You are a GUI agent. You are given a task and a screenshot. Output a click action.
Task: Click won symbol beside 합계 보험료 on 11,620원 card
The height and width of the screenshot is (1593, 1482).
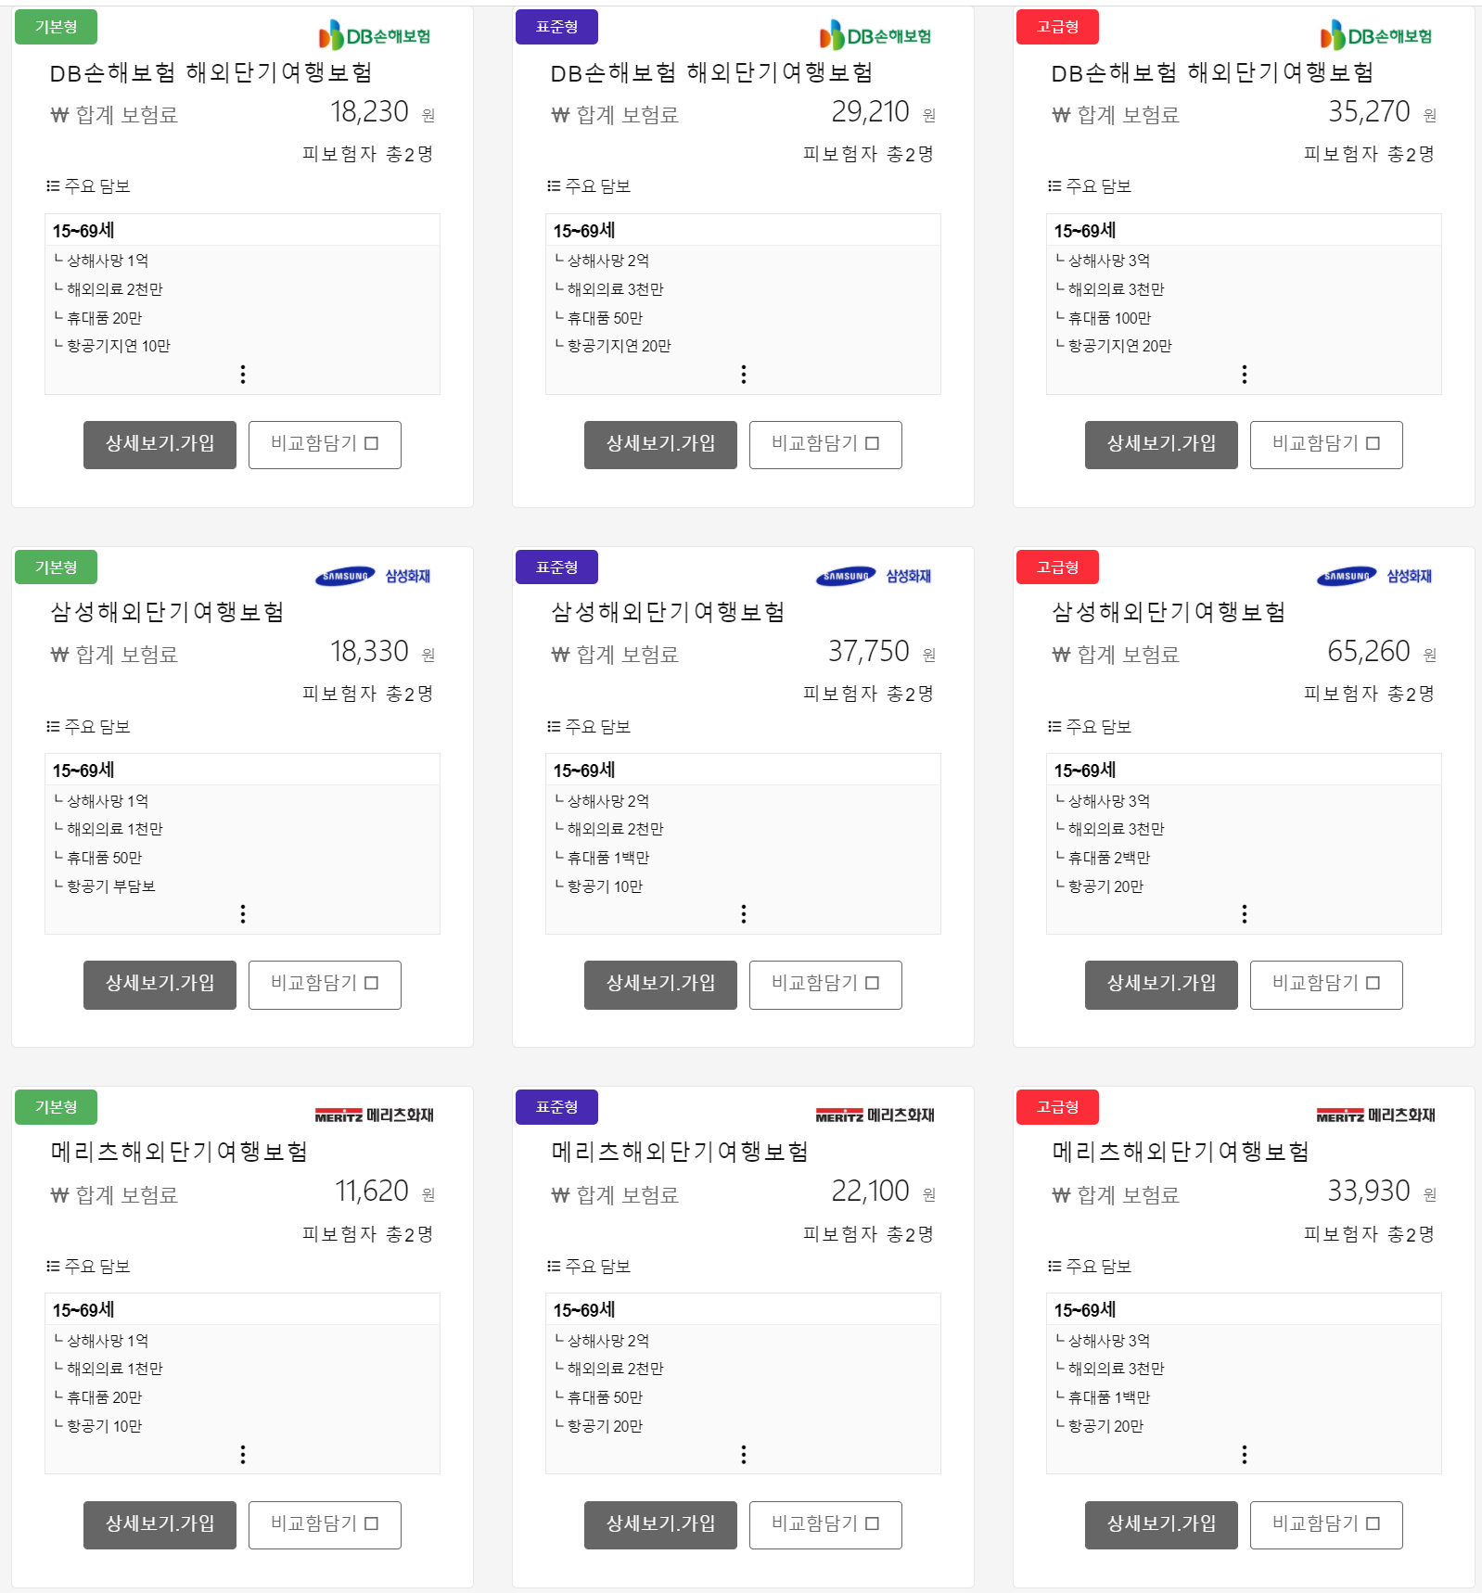point(59,1195)
